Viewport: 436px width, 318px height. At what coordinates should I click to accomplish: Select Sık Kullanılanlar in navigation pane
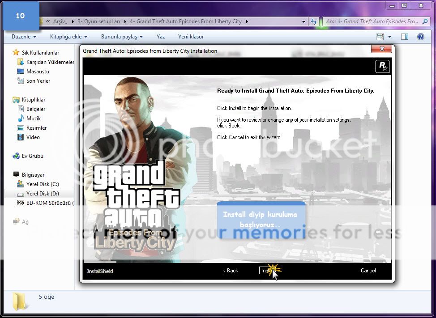[41, 52]
